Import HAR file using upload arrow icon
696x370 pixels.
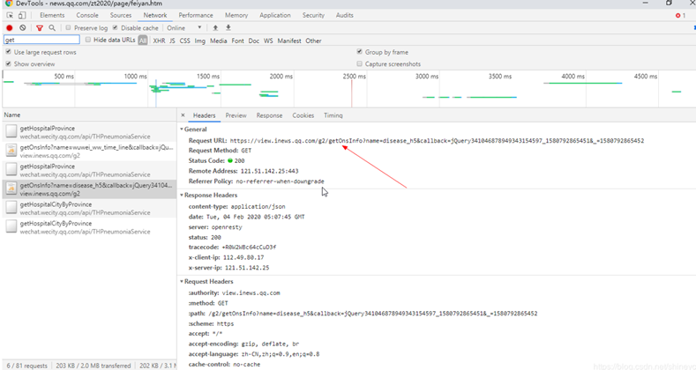(x=215, y=28)
